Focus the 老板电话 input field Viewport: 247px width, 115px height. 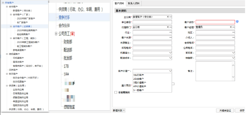[x=215, y=43]
